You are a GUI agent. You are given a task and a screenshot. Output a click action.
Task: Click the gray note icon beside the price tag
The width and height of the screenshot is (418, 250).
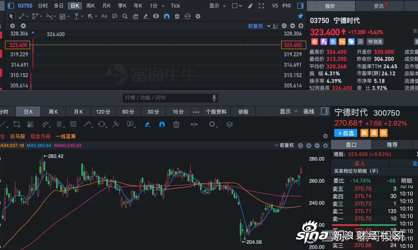[x=361, y=42]
